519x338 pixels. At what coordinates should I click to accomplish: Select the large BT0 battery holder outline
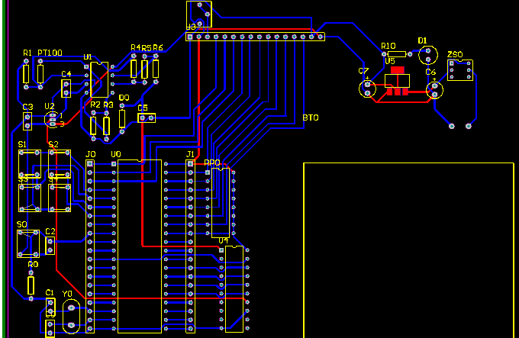tap(408, 250)
